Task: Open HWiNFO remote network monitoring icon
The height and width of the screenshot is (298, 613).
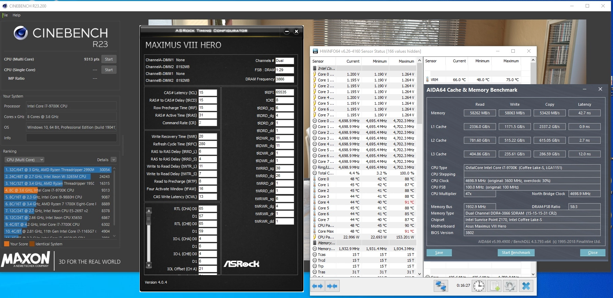Action: pyautogui.click(x=441, y=286)
